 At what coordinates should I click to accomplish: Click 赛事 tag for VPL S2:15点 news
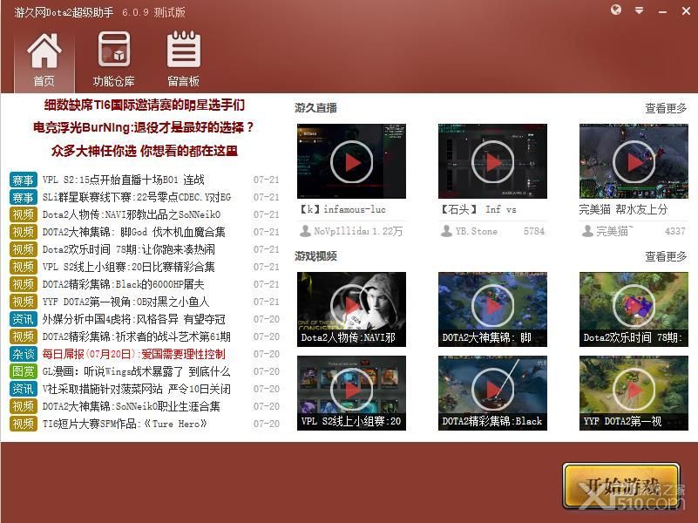24,180
